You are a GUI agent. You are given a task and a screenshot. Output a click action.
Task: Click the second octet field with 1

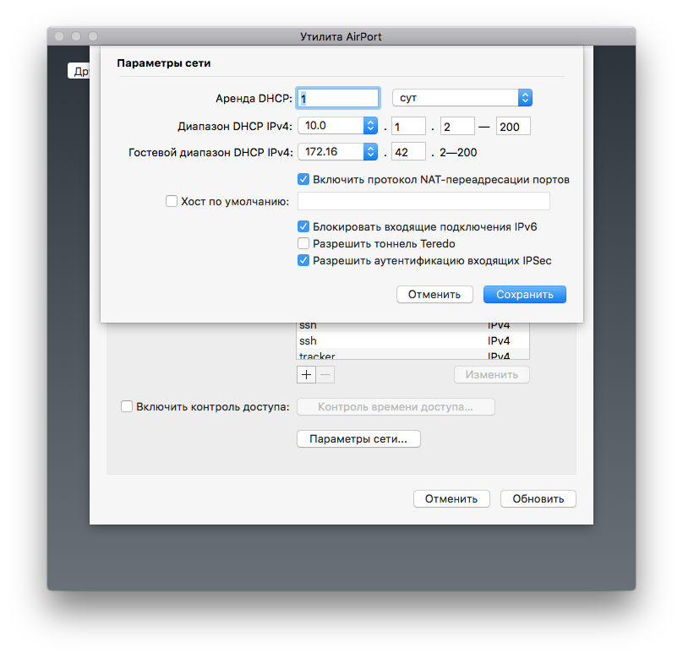(408, 127)
